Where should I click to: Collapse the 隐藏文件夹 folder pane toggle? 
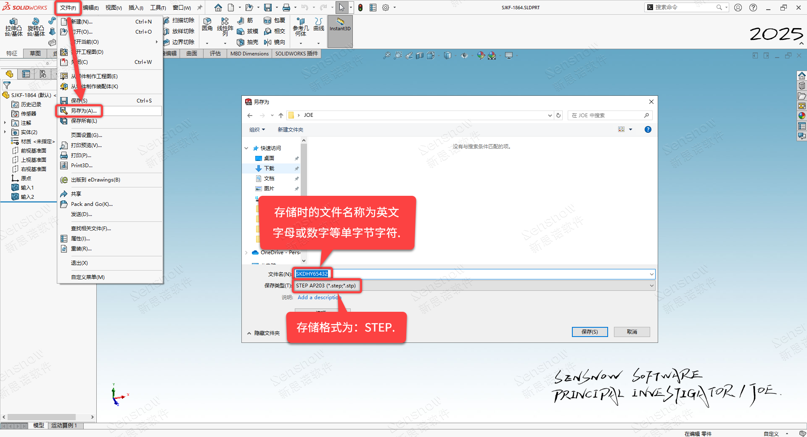(x=263, y=333)
